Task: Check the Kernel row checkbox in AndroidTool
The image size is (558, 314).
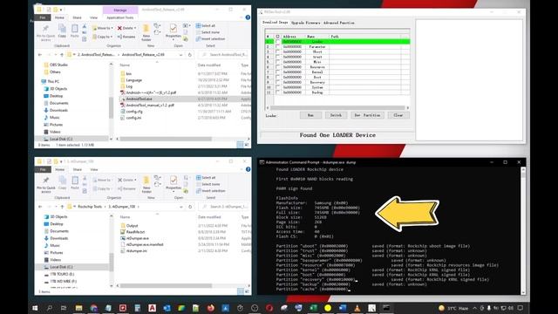Action: click(277, 72)
